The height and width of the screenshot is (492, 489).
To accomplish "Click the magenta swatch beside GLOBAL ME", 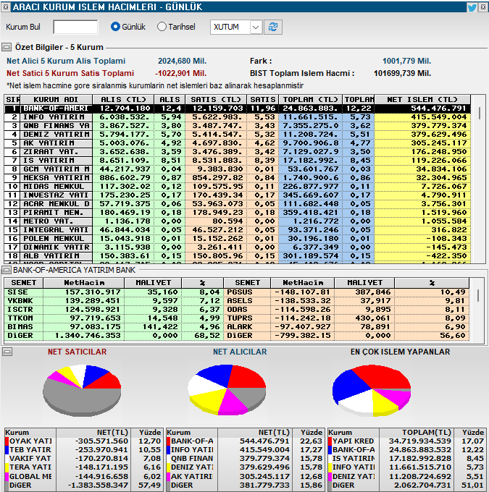I will pyautogui.click(x=7, y=476).
